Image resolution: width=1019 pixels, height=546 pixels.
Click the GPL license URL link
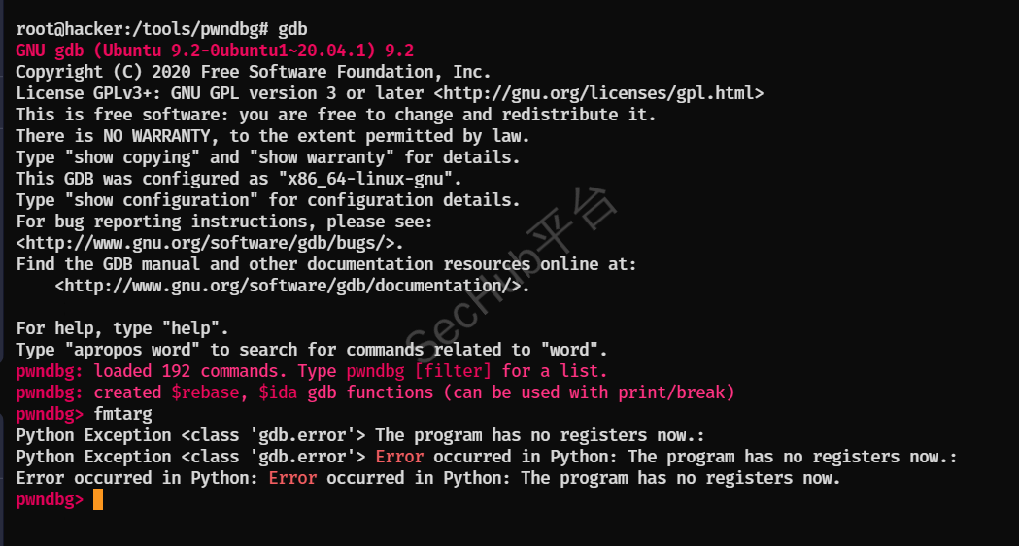coord(597,93)
